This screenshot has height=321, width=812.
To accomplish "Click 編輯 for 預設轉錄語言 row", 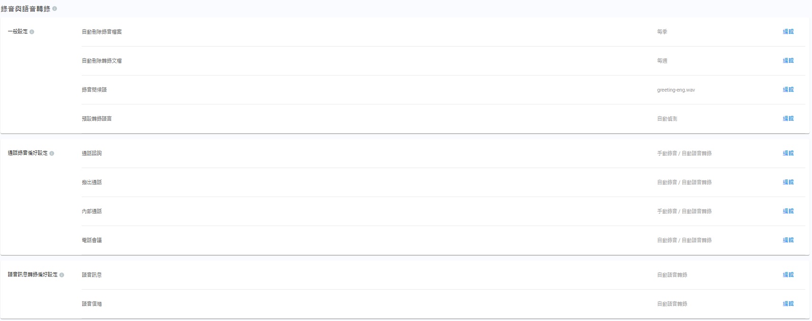I will (x=788, y=119).
